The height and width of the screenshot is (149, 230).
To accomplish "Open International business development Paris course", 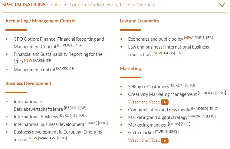I will pos(49,124).
